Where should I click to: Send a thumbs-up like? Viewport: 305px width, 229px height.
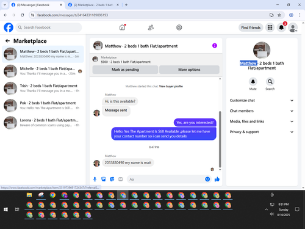pyautogui.click(x=217, y=179)
